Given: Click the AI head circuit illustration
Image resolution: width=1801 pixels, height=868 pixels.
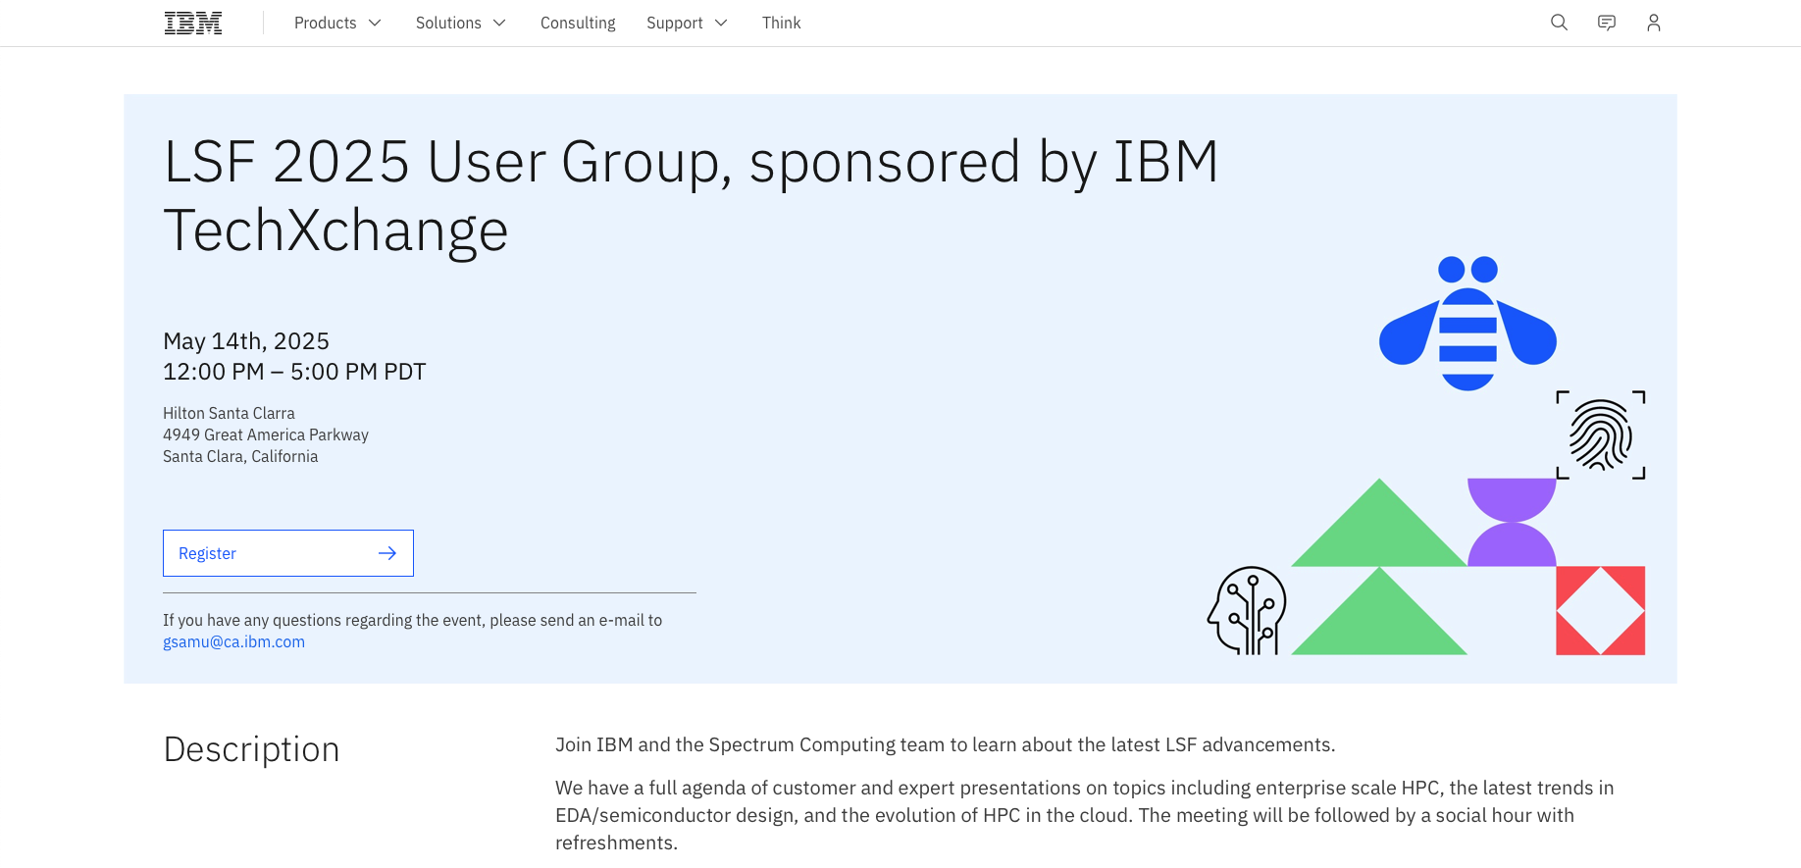Looking at the screenshot, I should pyautogui.click(x=1247, y=610).
